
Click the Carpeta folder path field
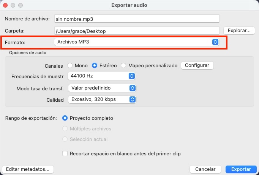(x=137, y=31)
